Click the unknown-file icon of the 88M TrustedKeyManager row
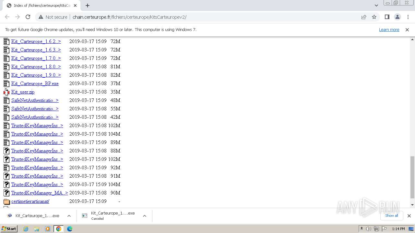415x233 pixels. point(6,151)
